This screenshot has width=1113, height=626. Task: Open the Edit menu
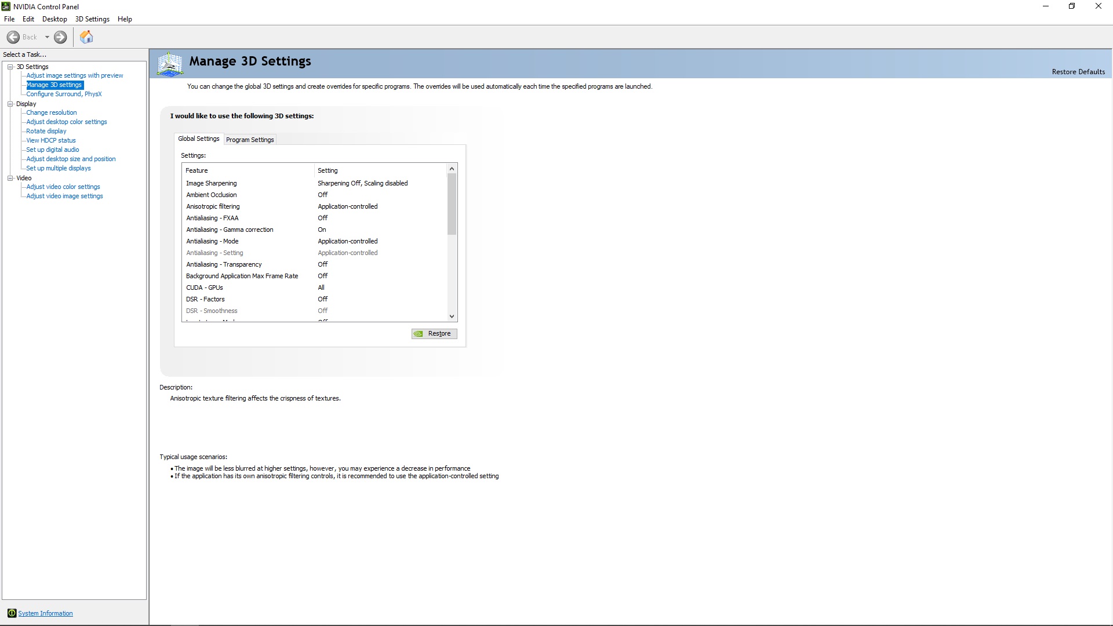coord(28,19)
